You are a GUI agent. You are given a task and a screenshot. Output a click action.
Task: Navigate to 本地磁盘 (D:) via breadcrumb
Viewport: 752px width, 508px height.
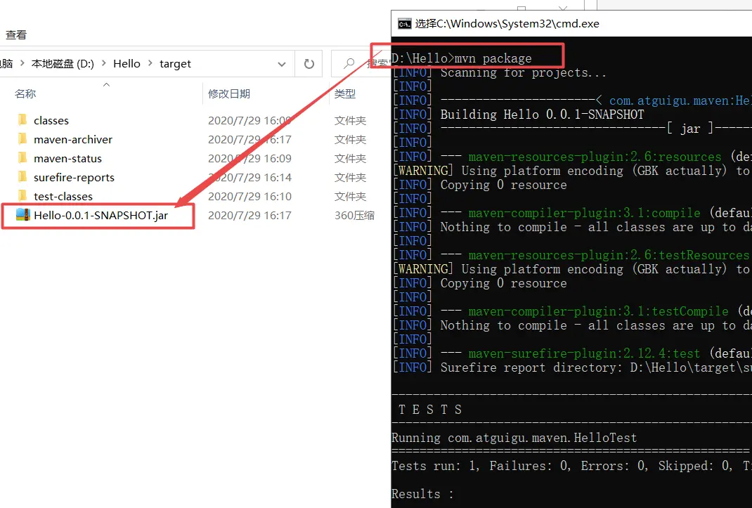pyautogui.click(x=63, y=63)
